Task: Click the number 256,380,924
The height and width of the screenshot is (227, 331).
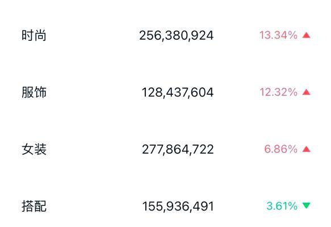Action: click(x=176, y=35)
